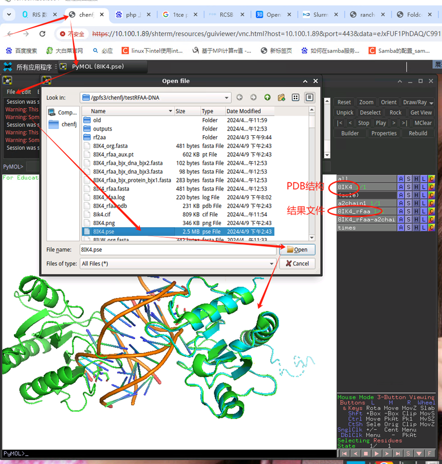Open the Files of type dropdown

pos(271,264)
